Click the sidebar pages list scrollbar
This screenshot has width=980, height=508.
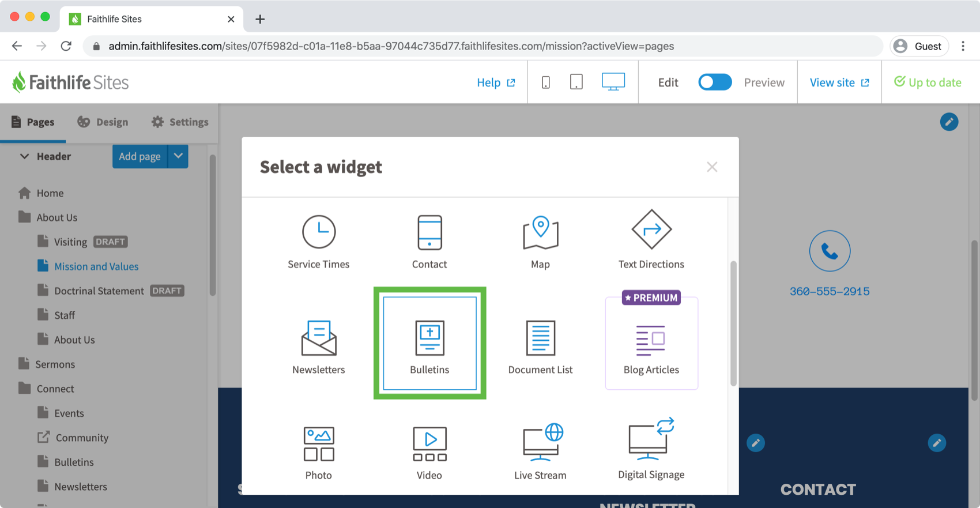[x=212, y=225]
